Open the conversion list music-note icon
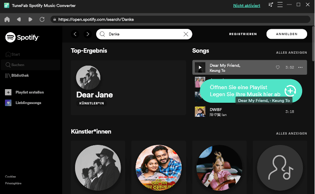Screen dimensions: 315x194 click(271, 5)
